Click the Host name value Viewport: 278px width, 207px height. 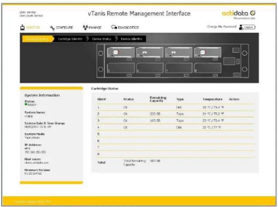37,162
